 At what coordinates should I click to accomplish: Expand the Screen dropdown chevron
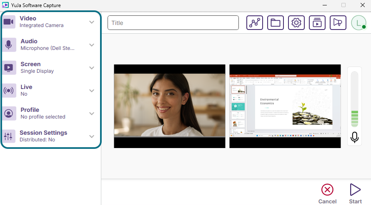[92, 68]
